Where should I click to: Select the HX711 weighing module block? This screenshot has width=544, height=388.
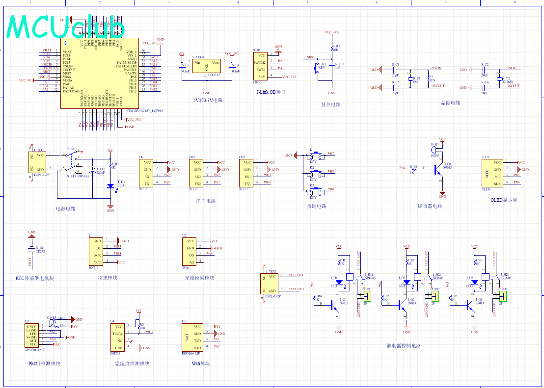tap(97, 252)
